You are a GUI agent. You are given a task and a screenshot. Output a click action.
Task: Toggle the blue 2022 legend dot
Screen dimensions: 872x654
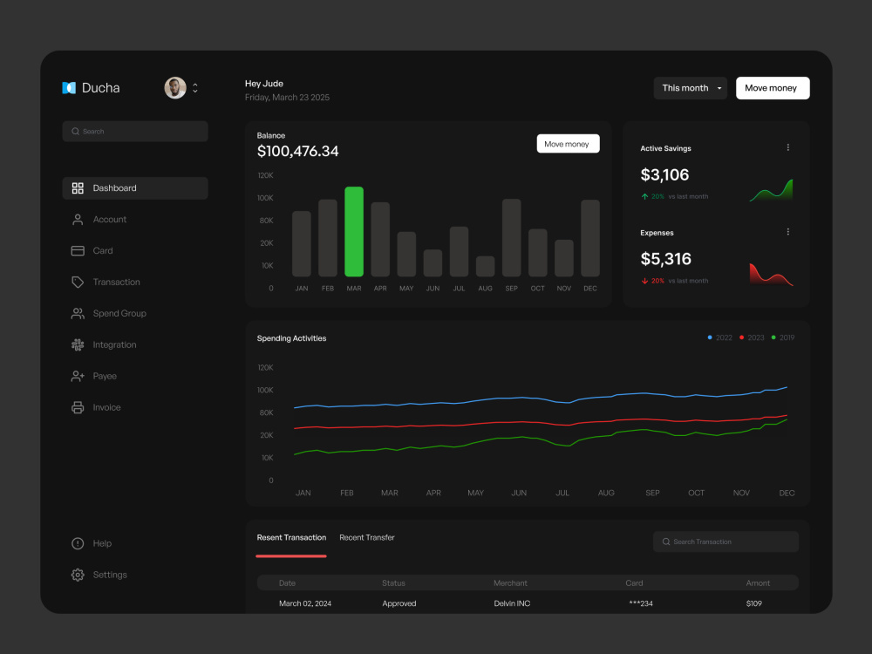[710, 337]
